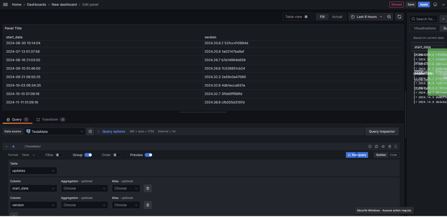The height and width of the screenshot is (217, 447).
Task: Click the Discard button
Action: click(396, 5)
